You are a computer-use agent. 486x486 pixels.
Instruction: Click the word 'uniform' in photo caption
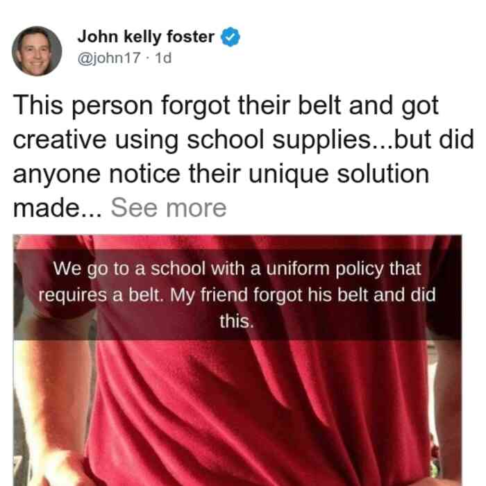tap(298, 269)
